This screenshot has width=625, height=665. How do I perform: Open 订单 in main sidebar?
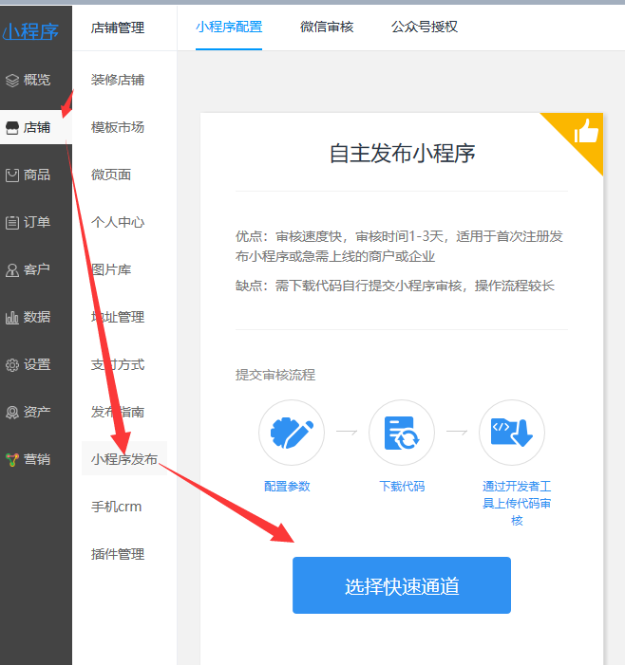click(36, 223)
